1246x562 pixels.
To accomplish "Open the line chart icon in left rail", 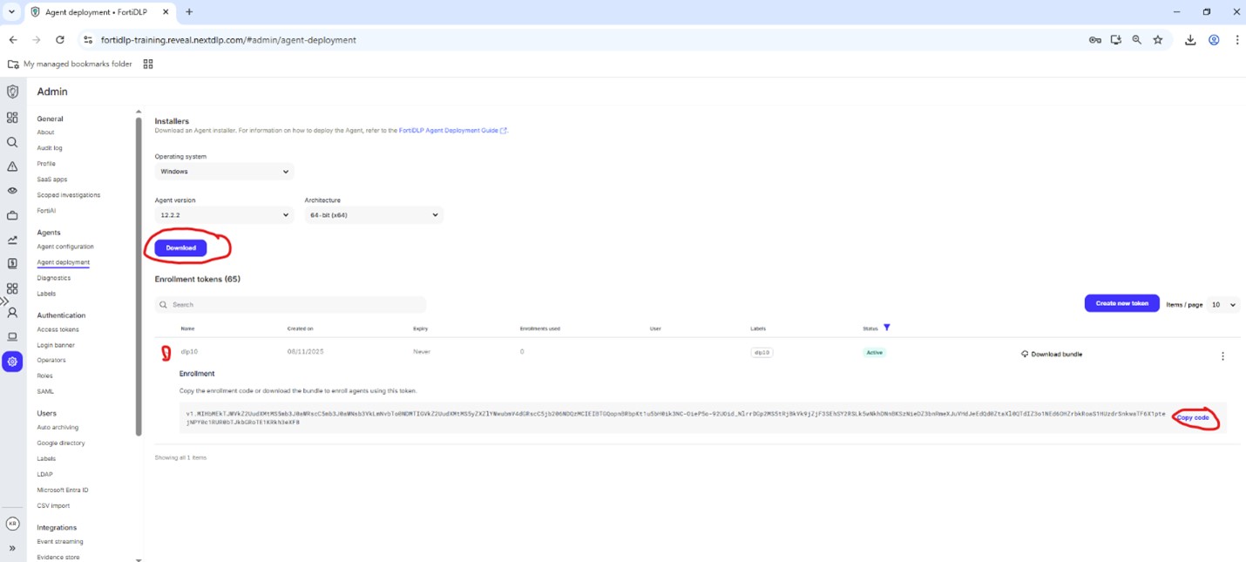I will point(12,240).
